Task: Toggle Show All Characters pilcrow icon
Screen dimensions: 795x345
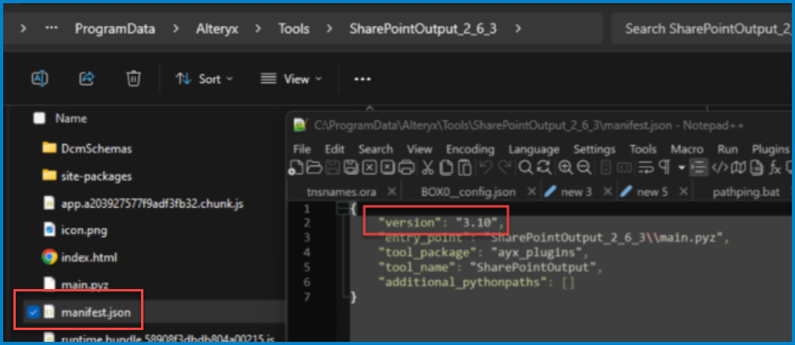Action: pyautogui.click(x=664, y=168)
